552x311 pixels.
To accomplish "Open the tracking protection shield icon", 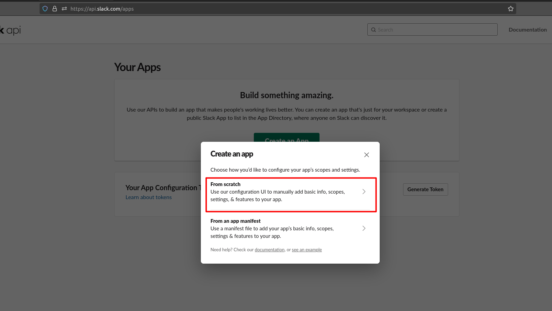I will (45, 9).
